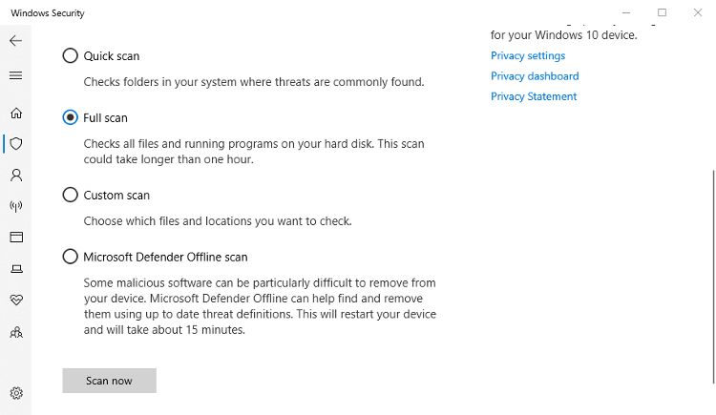Open Virus & threat protection shield icon
The width and height of the screenshot is (716, 415).
[x=15, y=144]
